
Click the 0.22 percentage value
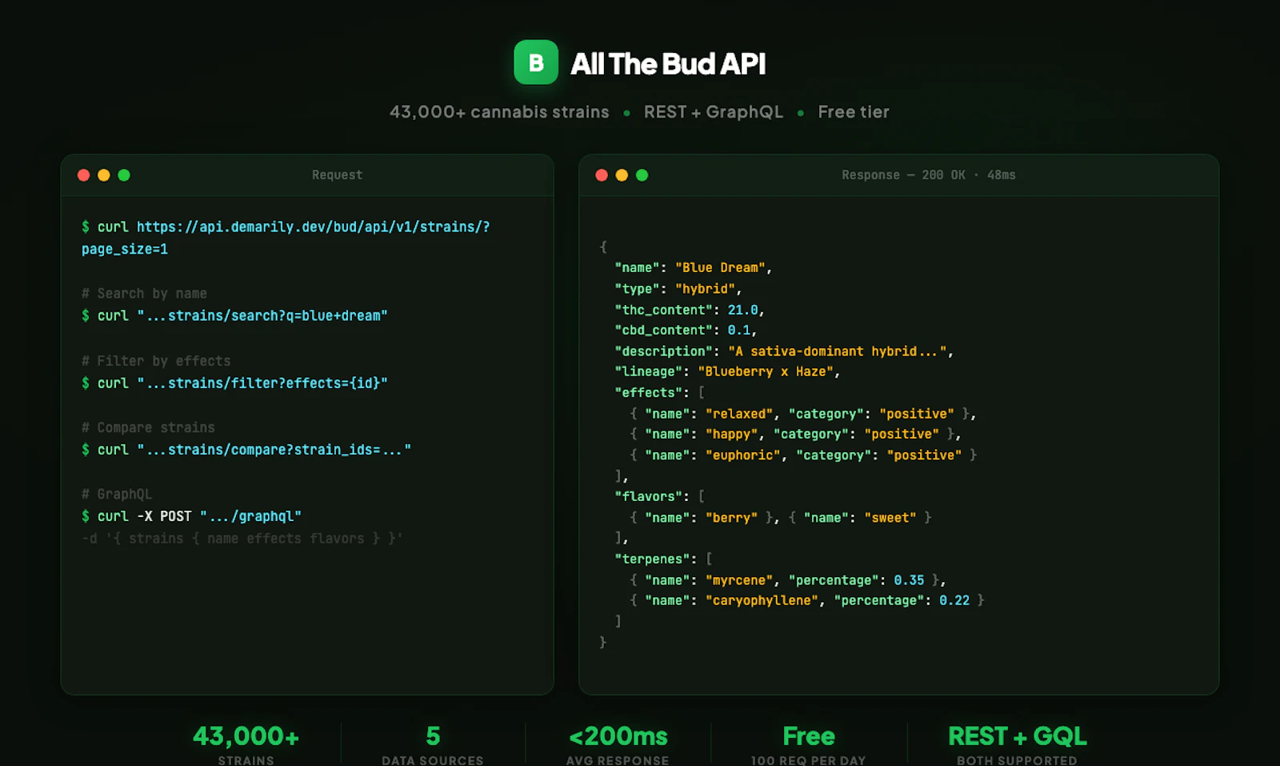click(954, 601)
